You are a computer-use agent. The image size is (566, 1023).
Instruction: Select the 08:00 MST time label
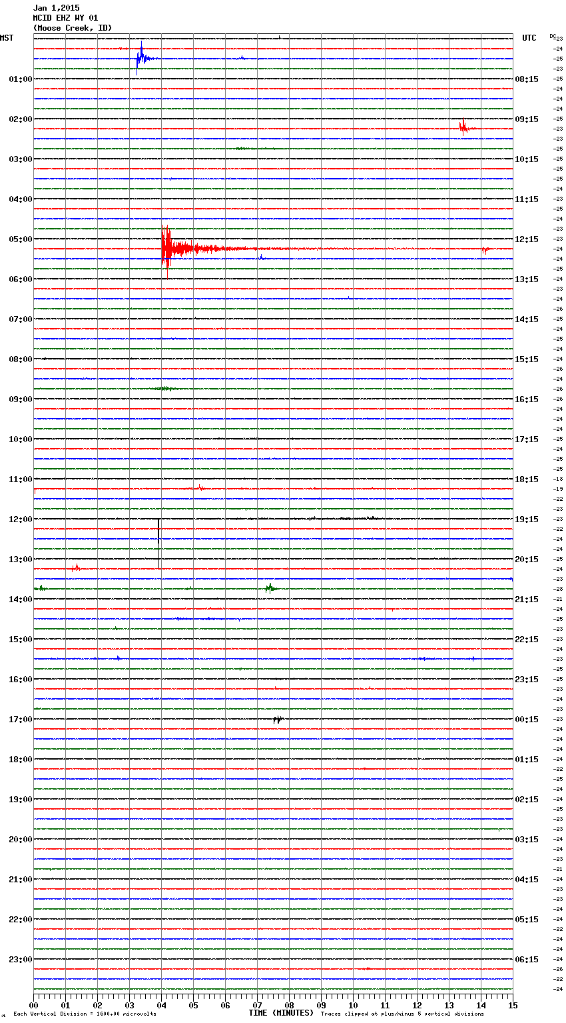pyautogui.click(x=20, y=359)
